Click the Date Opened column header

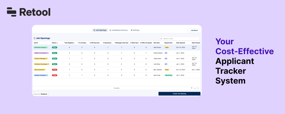click(x=180, y=43)
